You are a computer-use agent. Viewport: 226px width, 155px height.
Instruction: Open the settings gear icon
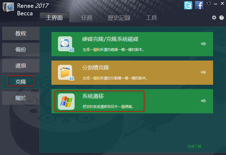214,17
